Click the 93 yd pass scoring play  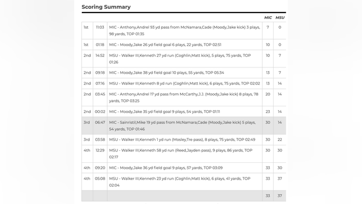click(184, 30)
